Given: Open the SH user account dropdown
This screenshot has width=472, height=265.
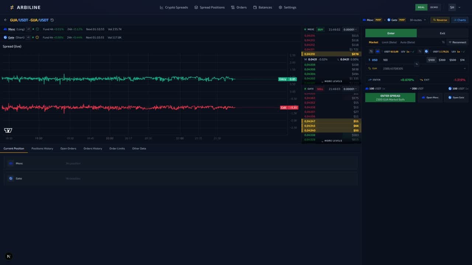Looking at the screenshot, I should [x=455, y=7].
